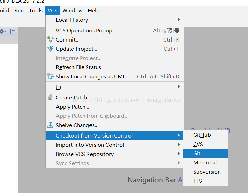
Task: Expand Browse VCS Repository arrow
Action: 179,154
